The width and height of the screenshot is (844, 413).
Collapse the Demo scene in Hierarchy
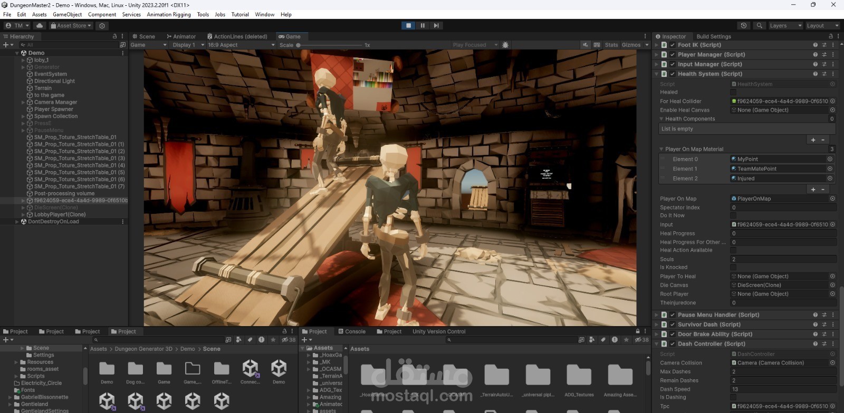coord(17,53)
